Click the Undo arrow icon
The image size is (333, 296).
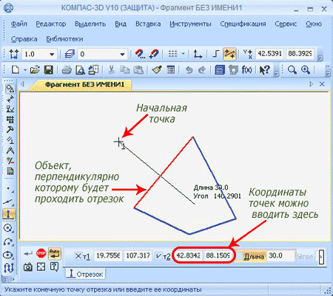pos(189,70)
